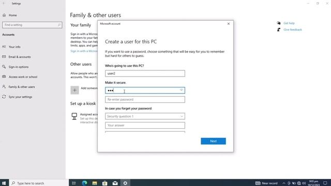The width and height of the screenshot is (331, 186).
Task: Click the Give feedback person icon
Action: [279, 29]
